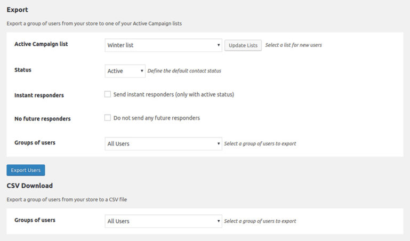
Task: Click the Groups of users label in Export section
Action: (35, 142)
